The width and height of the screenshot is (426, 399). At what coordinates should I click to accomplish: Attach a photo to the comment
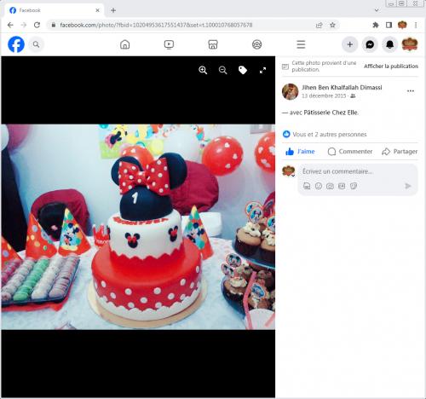330,186
